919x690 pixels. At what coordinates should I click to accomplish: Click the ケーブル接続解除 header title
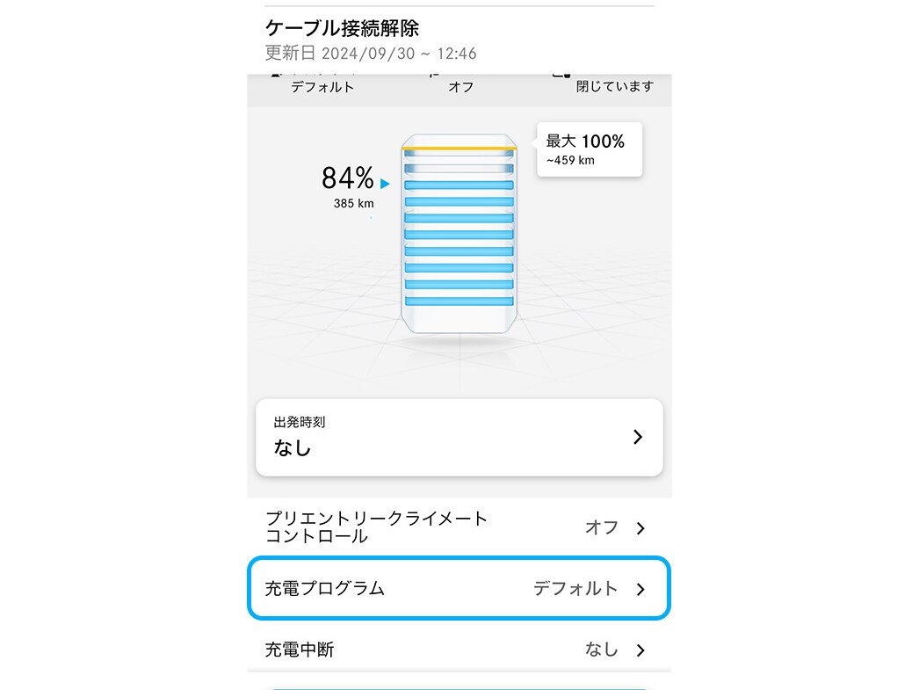pyautogui.click(x=342, y=28)
